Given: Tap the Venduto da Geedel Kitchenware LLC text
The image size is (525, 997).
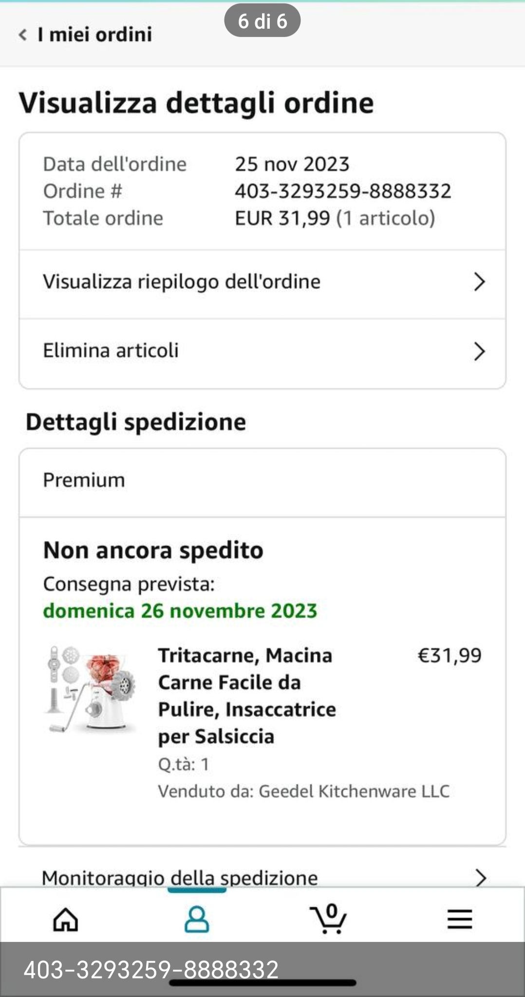Looking at the screenshot, I should pos(303,791).
